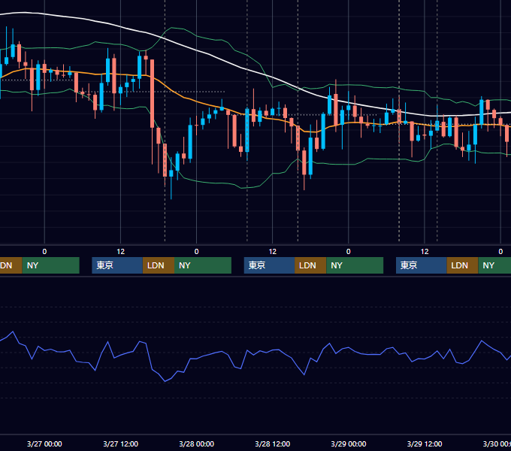The width and height of the screenshot is (511, 451).
Task: Click the 3/28 12:00 date label
Action: (273, 443)
